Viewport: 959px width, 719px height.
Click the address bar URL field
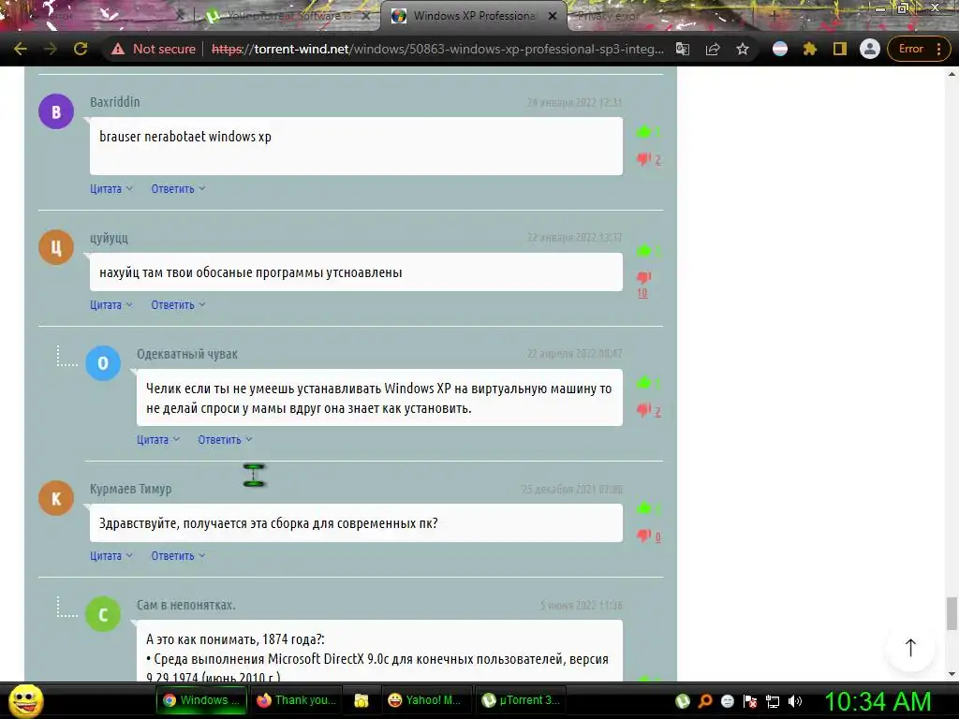point(437,49)
